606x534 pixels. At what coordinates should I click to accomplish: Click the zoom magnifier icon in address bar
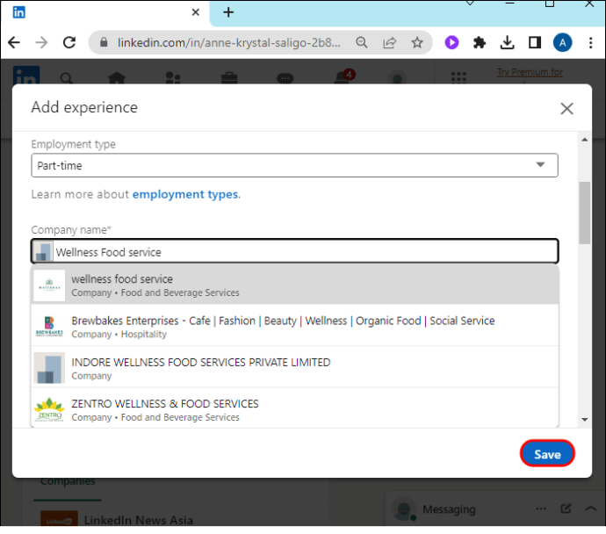[x=362, y=42]
